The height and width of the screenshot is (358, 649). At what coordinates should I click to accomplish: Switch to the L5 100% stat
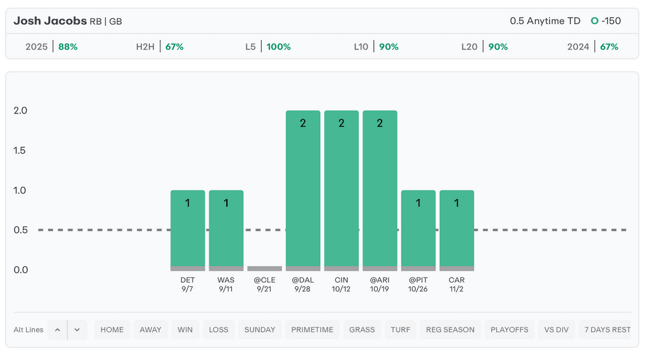coord(268,47)
